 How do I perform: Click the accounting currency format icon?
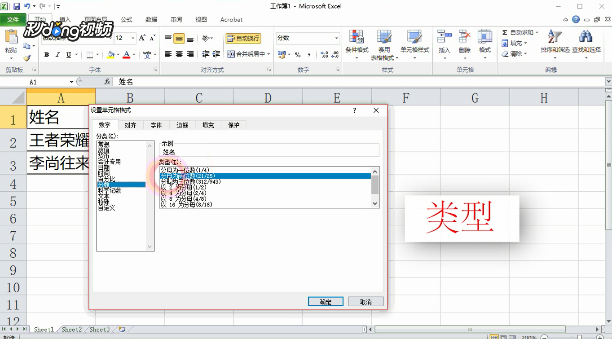tap(282, 54)
